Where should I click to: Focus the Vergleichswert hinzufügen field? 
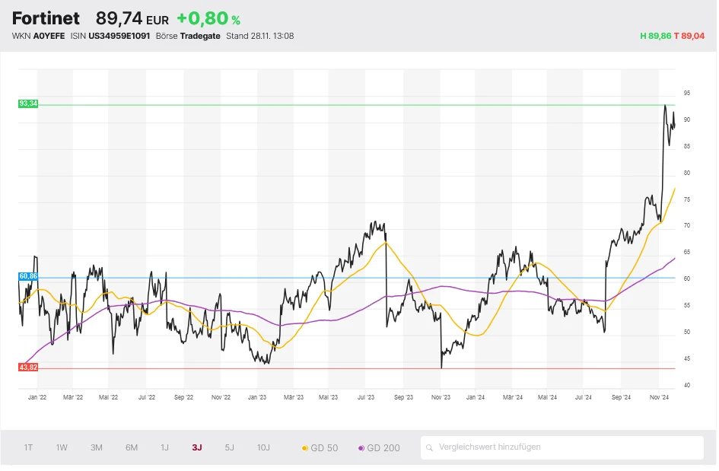click(563, 447)
